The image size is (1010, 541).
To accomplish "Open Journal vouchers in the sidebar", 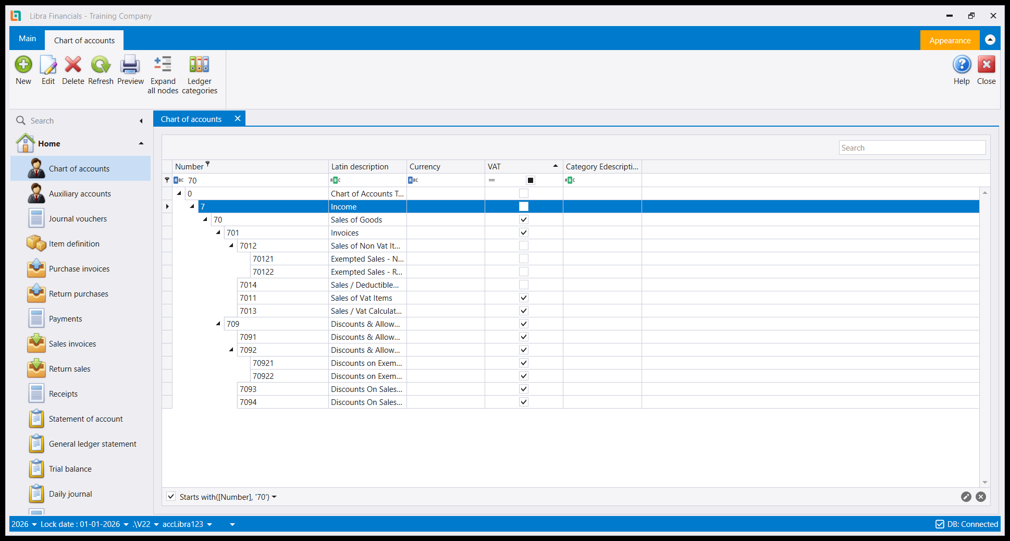I will point(80,219).
